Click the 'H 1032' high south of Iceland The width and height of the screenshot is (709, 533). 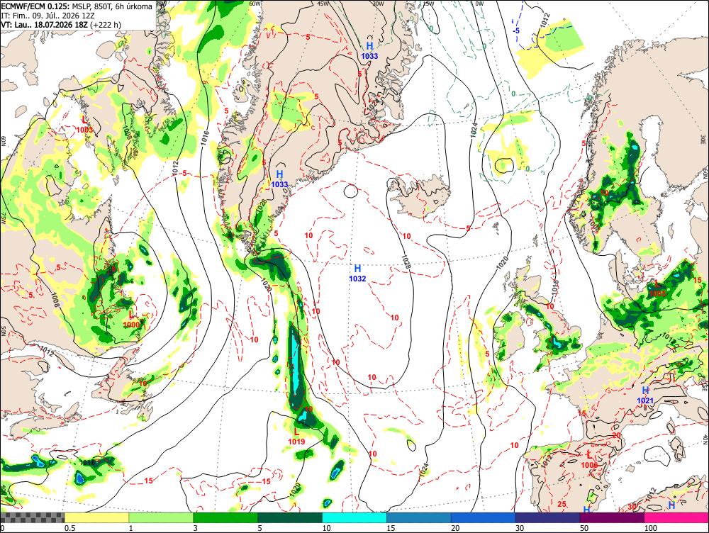[357, 274]
